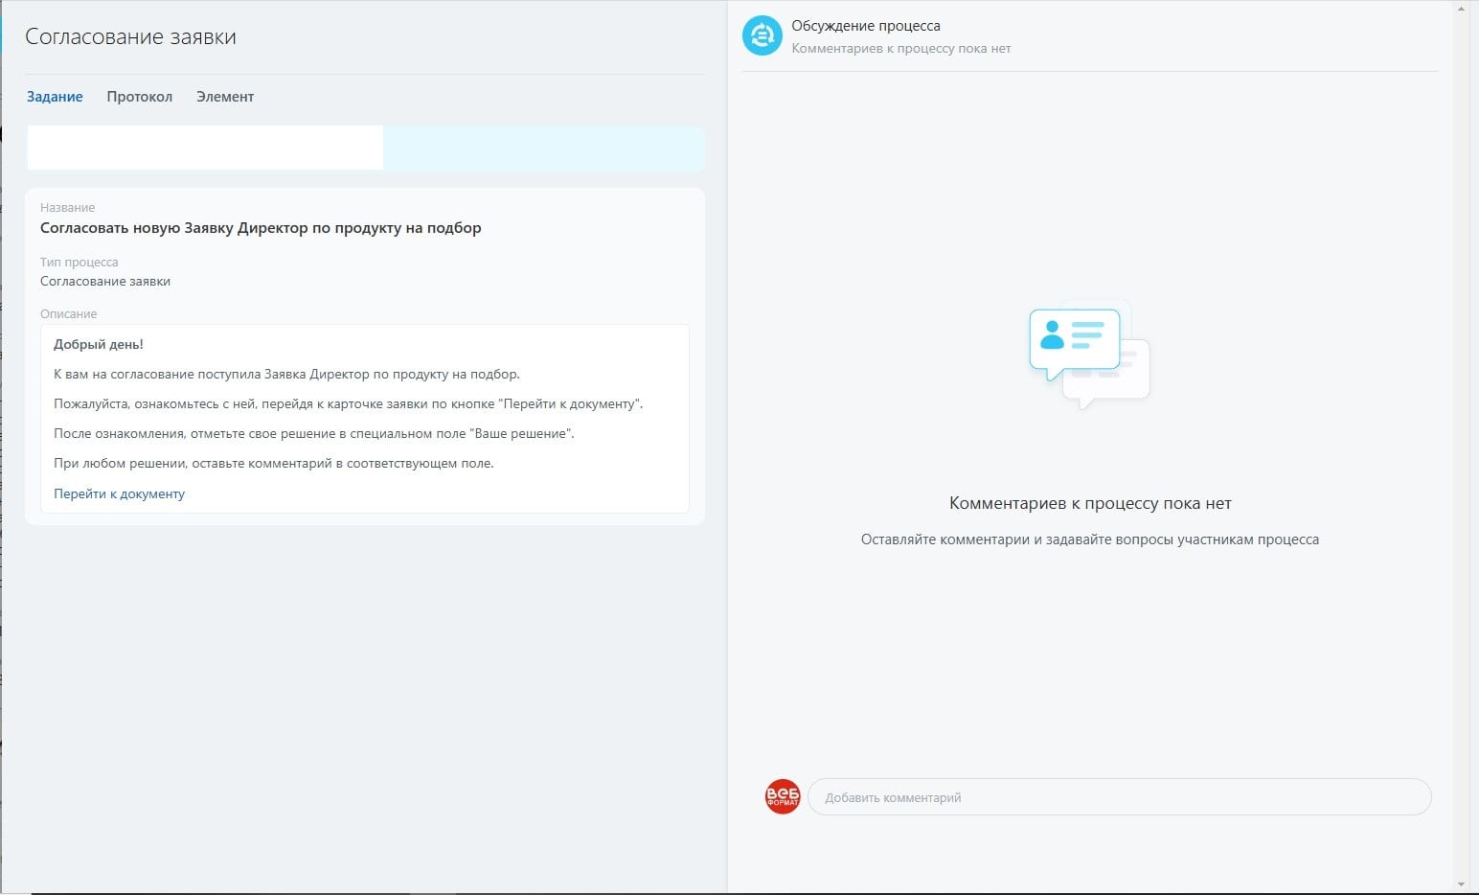The width and height of the screenshot is (1479, 895).
Task: Click the light blue segment of the status bar
Action: click(544, 149)
